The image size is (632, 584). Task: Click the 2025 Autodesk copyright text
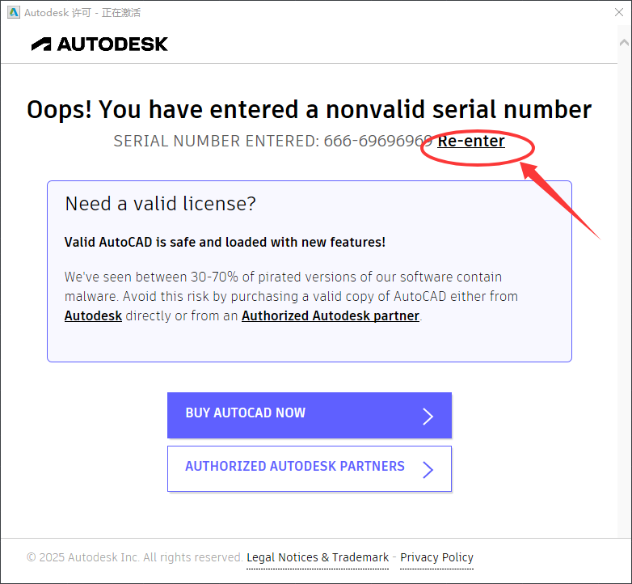click(133, 557)
